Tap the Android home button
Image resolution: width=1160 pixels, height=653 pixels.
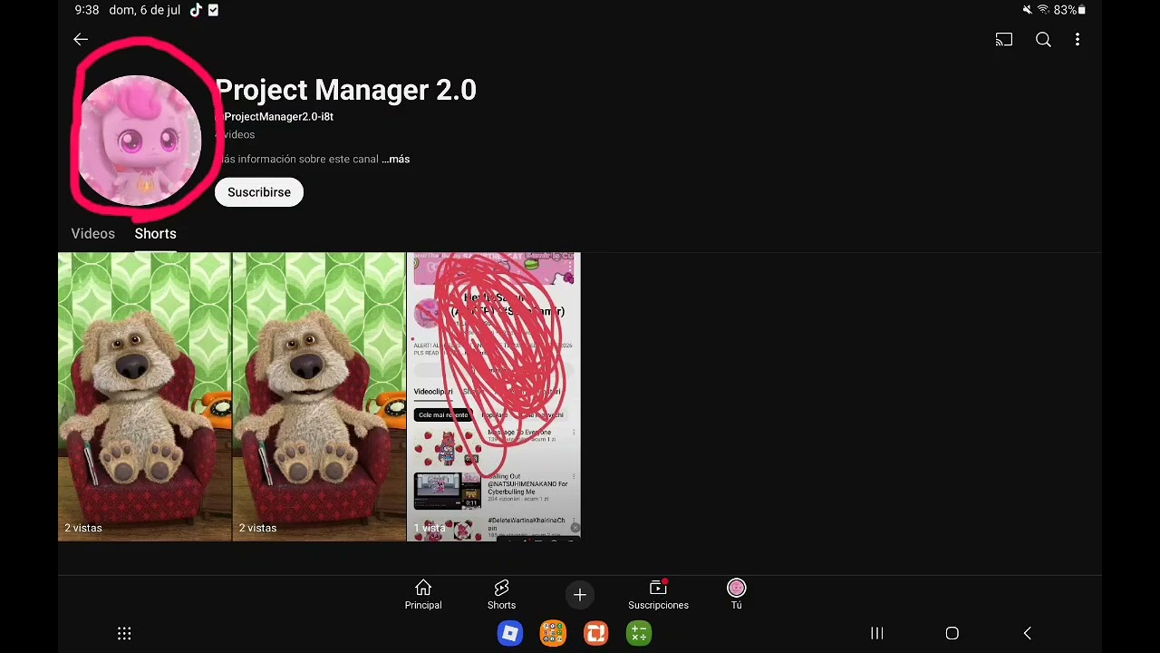[952, 633]
